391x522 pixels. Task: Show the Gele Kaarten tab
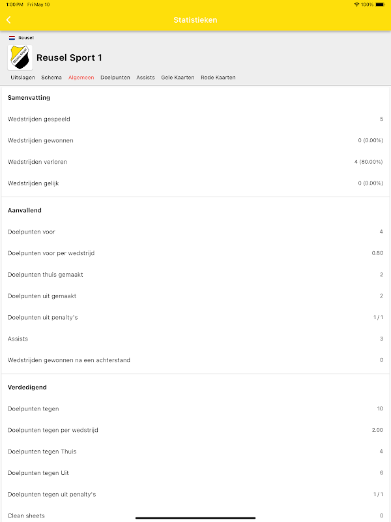[178, 78]
